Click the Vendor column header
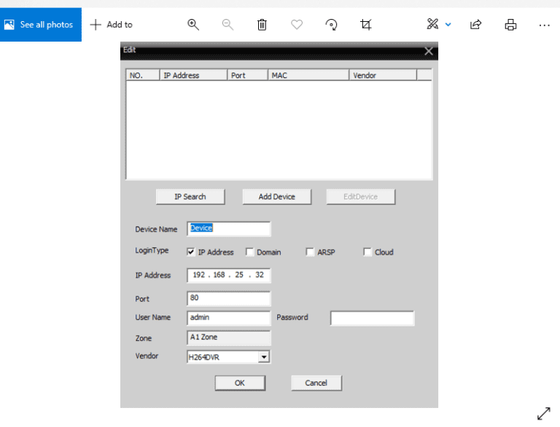The image size is (560, 427). [x=383, y=75]
